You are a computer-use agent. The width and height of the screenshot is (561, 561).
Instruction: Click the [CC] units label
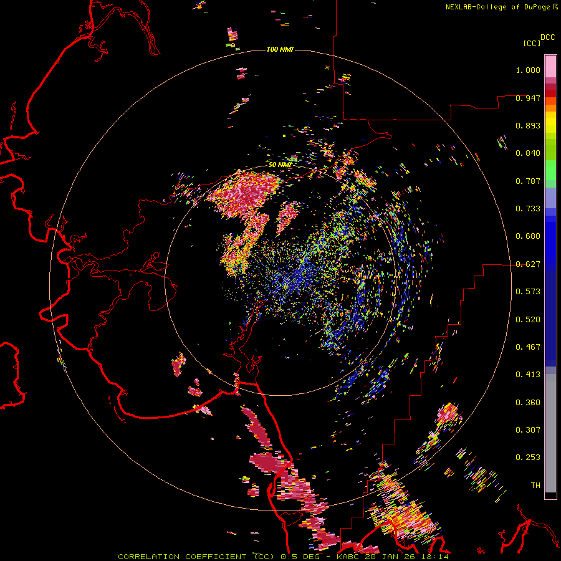click(532, 43)
